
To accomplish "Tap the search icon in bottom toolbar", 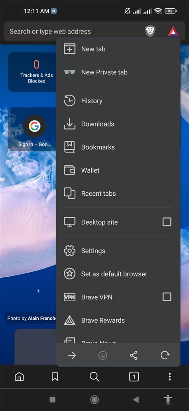I will click(x=94, y=377).
